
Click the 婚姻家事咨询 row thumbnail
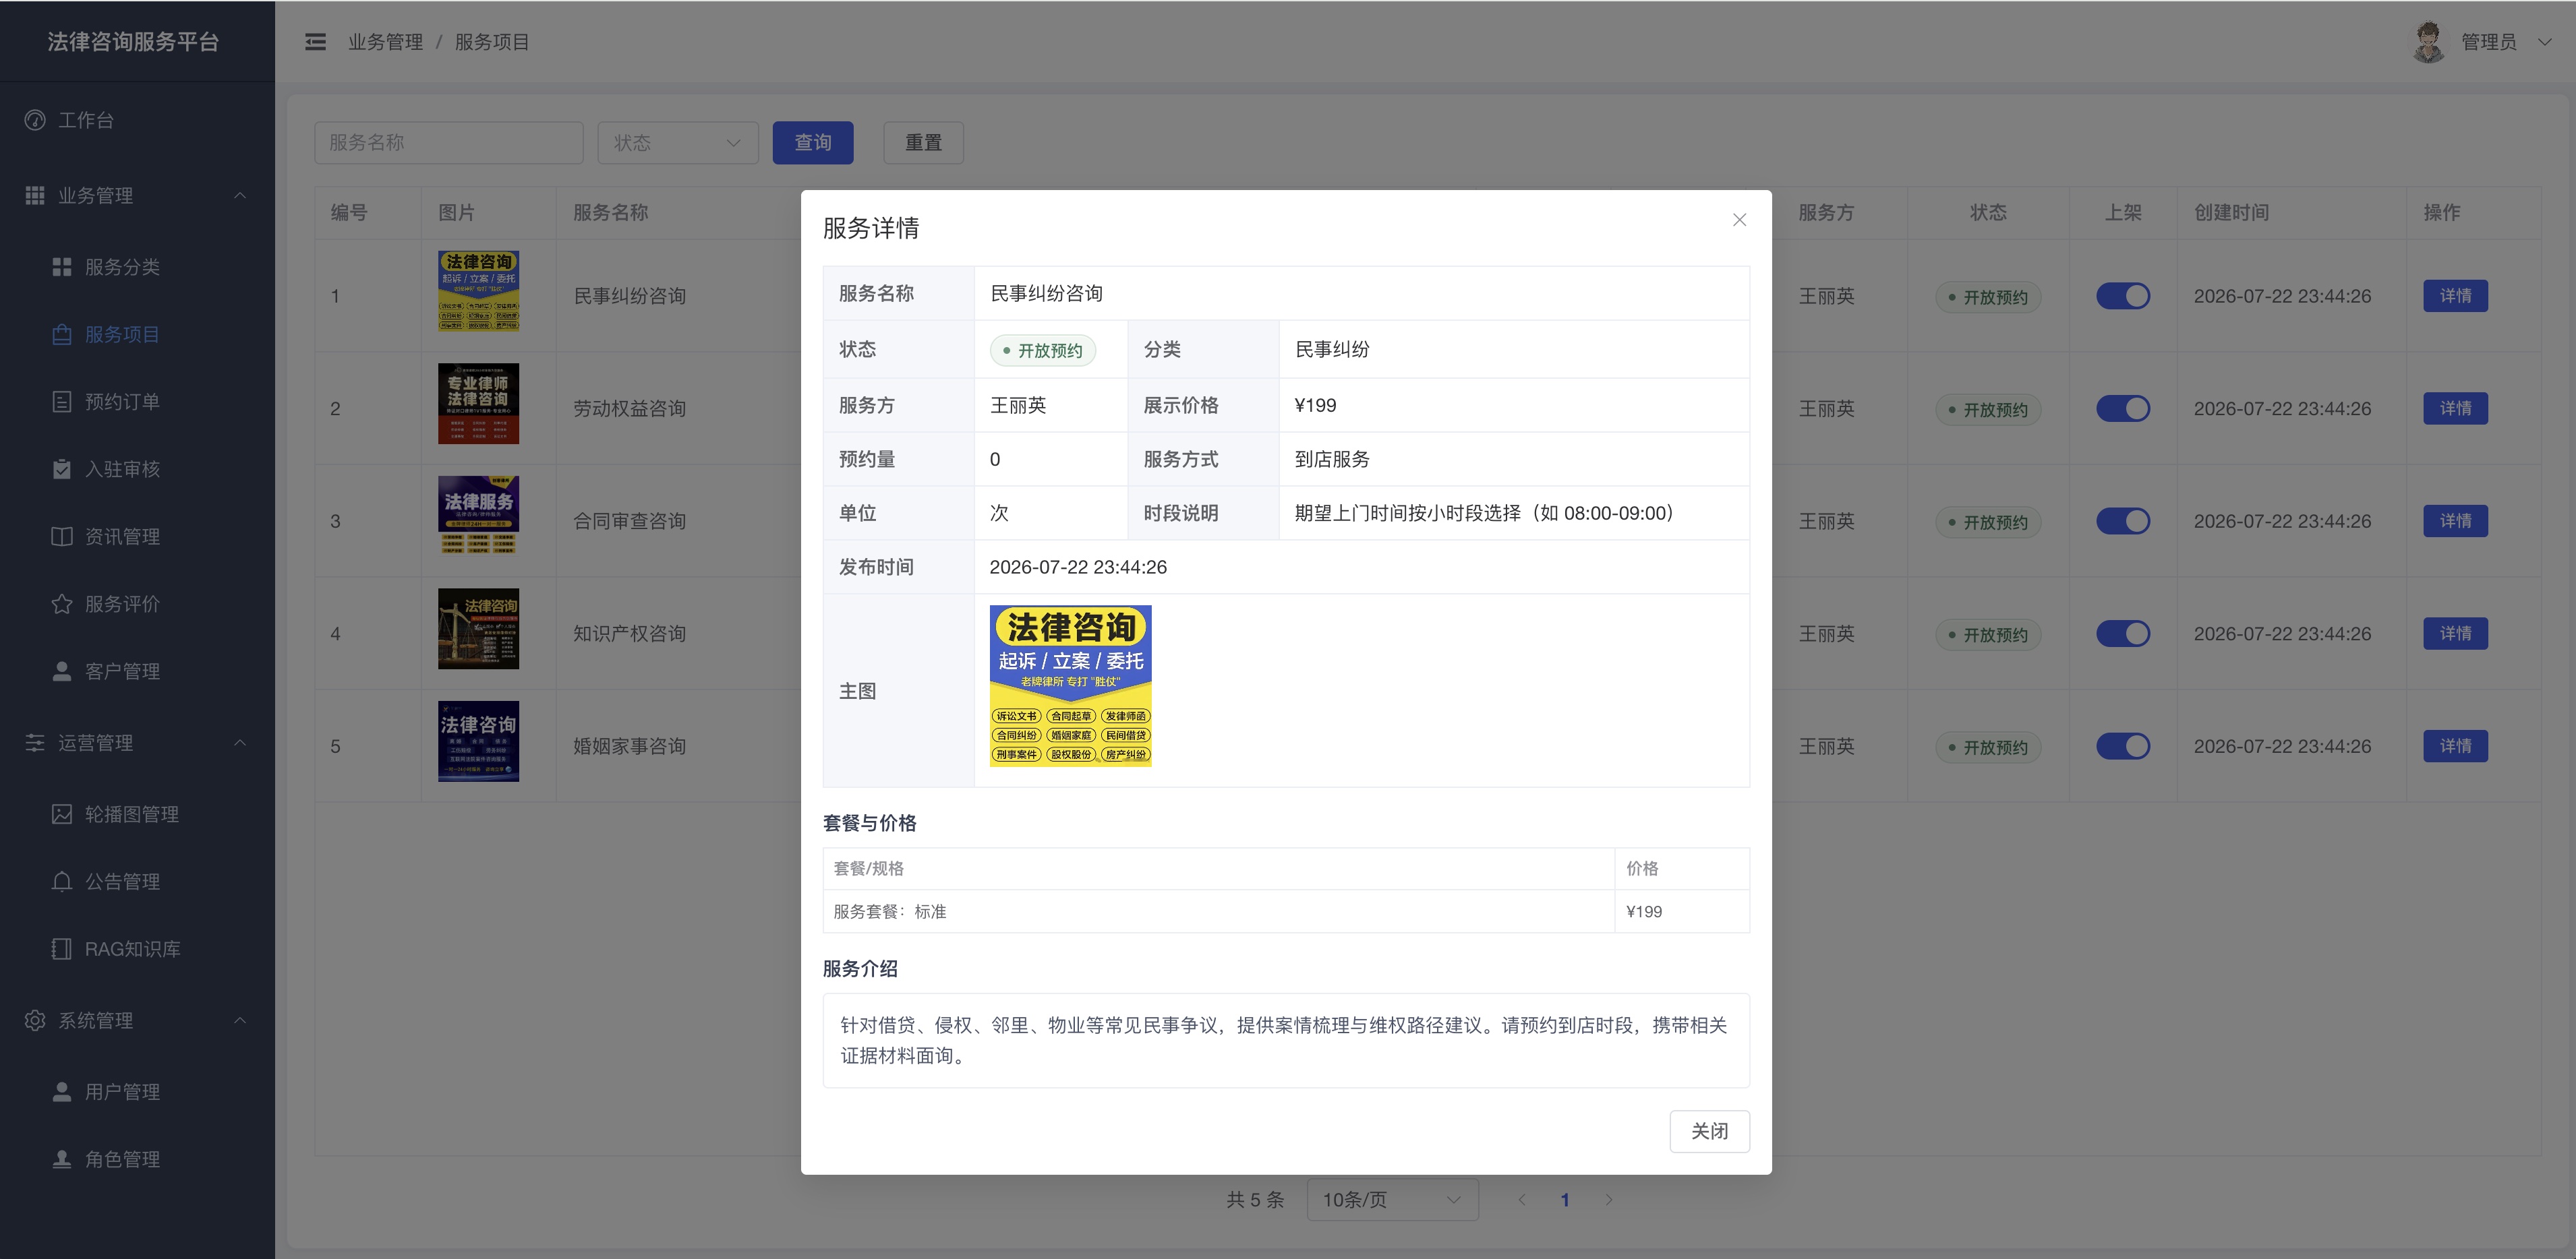tap(478, 741)
